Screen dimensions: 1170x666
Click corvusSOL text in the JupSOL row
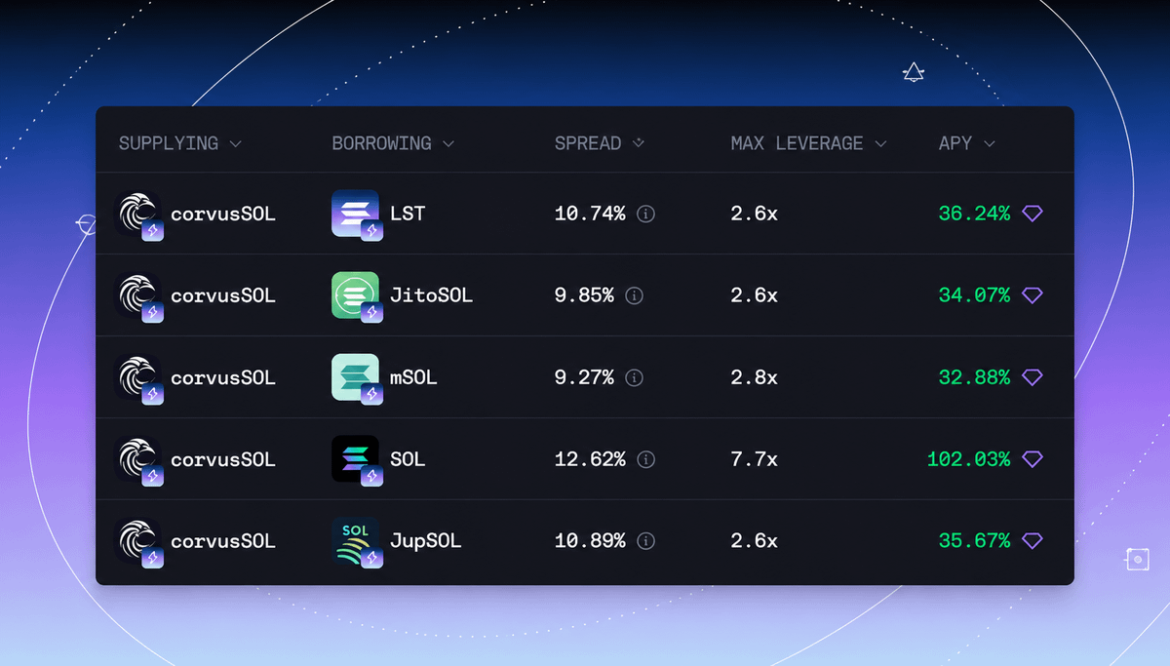(223, 541)
